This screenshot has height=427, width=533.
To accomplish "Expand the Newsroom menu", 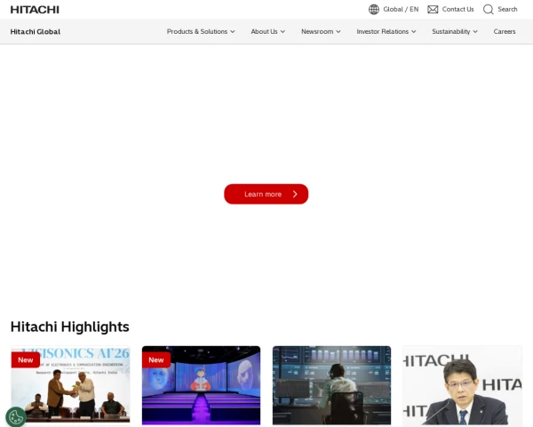I will [321, 32].
